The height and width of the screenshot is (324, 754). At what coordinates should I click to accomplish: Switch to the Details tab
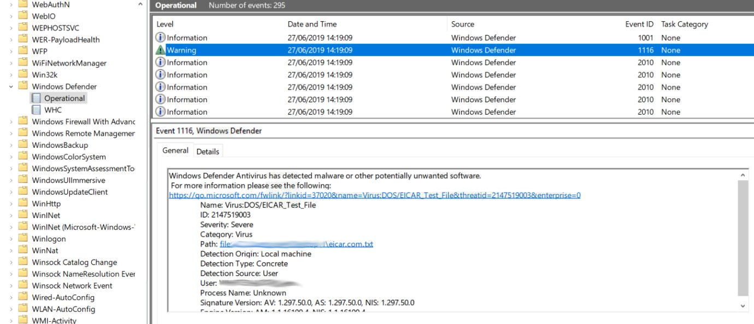coord(208,152)
